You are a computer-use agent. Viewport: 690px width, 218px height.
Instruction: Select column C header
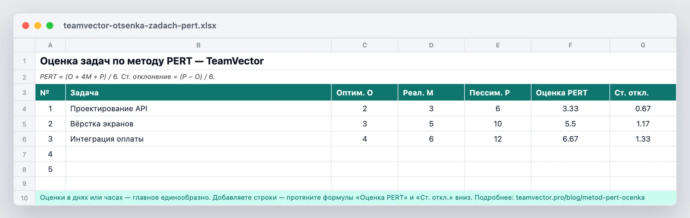[x=364, y=45]
